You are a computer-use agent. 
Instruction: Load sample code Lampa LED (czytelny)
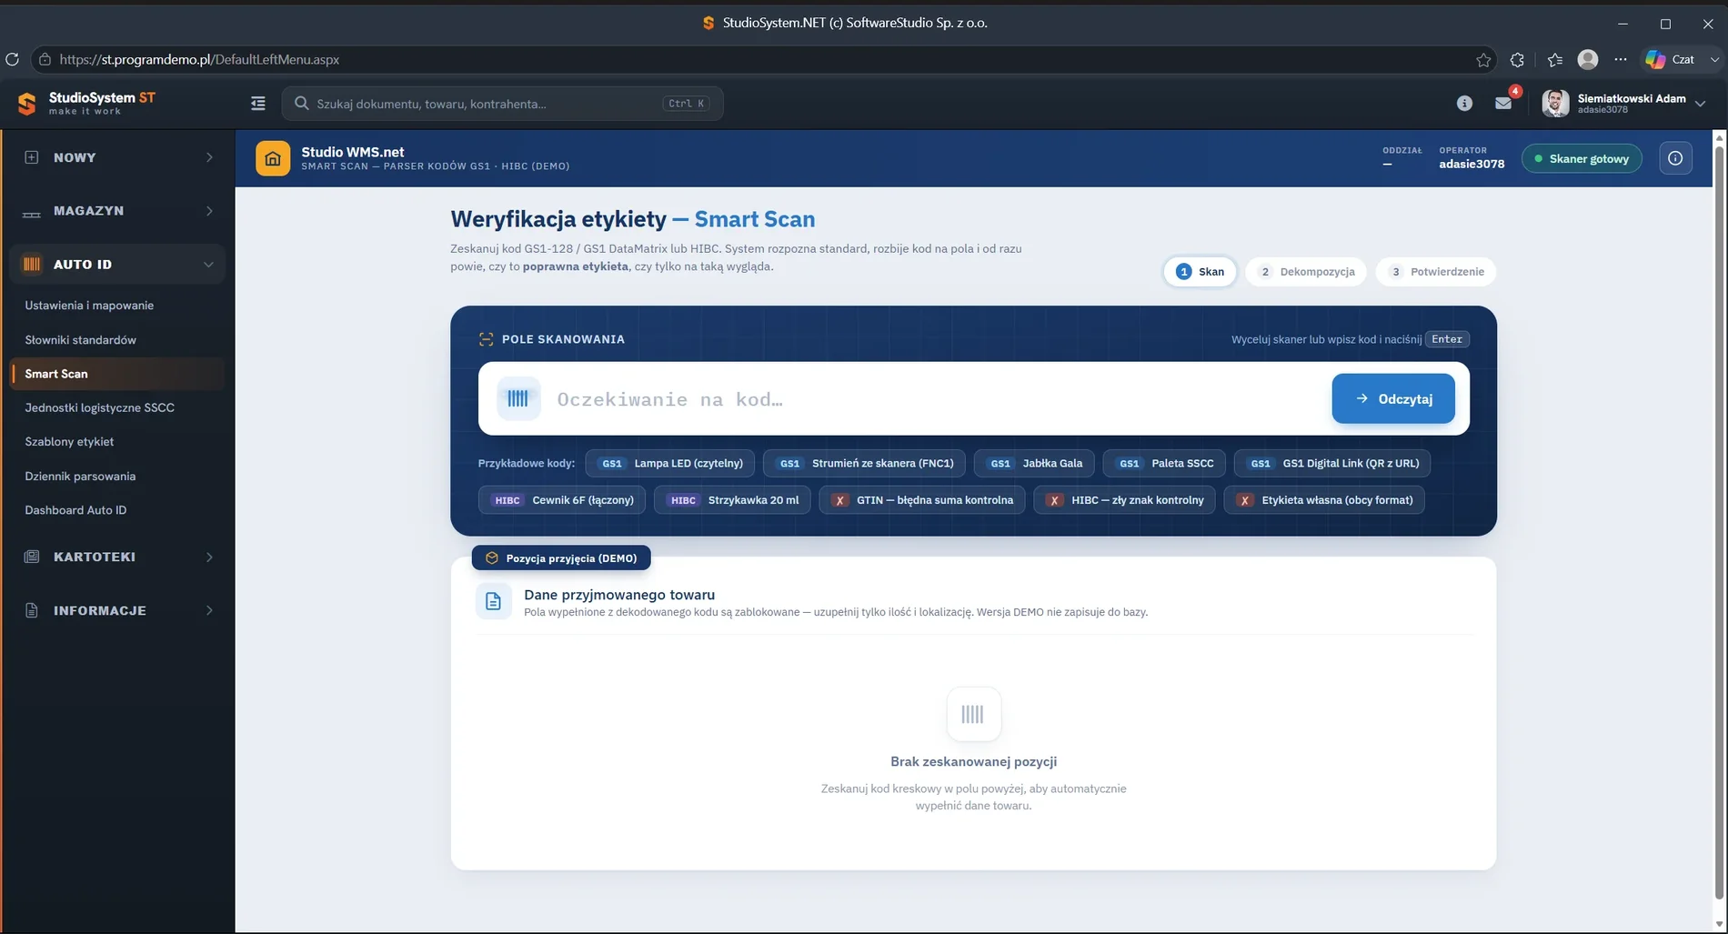point(670,463)
